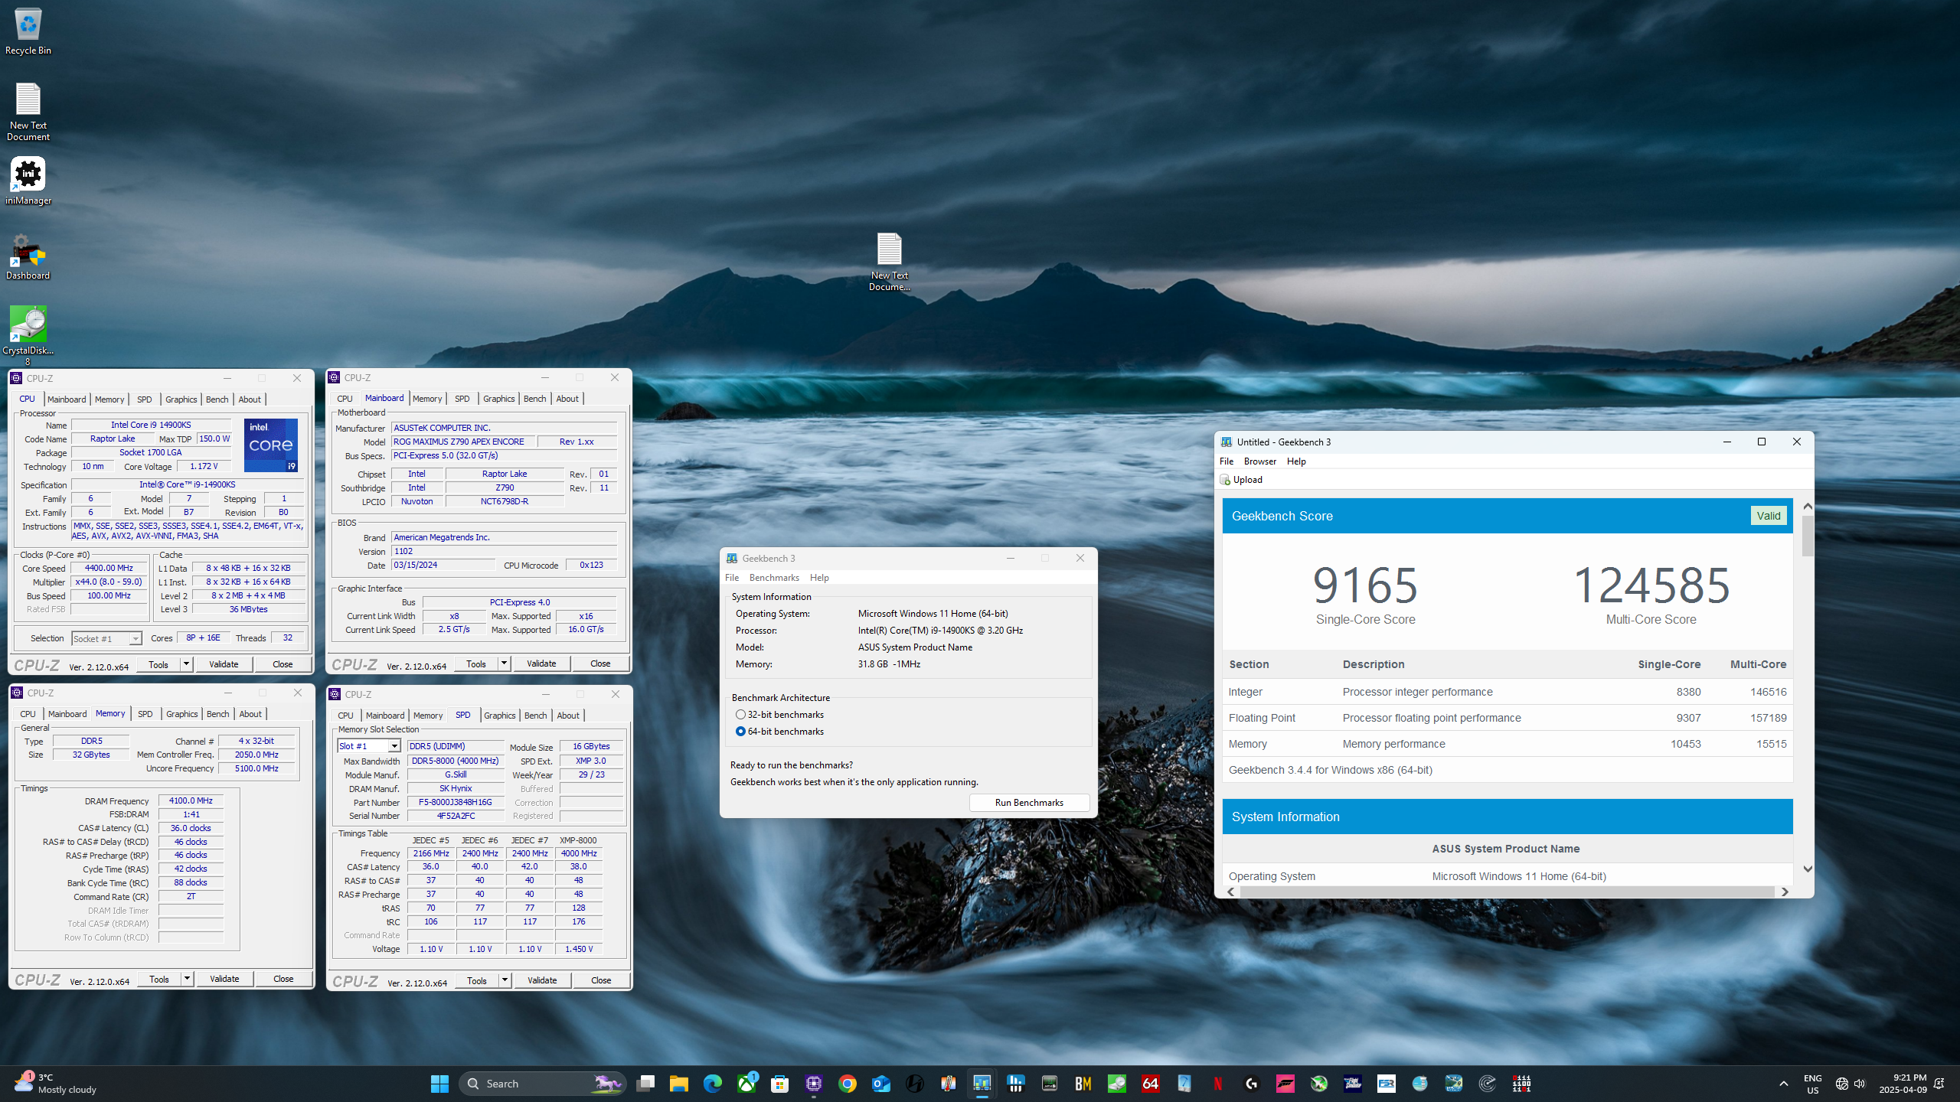
Task: Click the active Geekbench taskbar icon
Action: 982,1084
